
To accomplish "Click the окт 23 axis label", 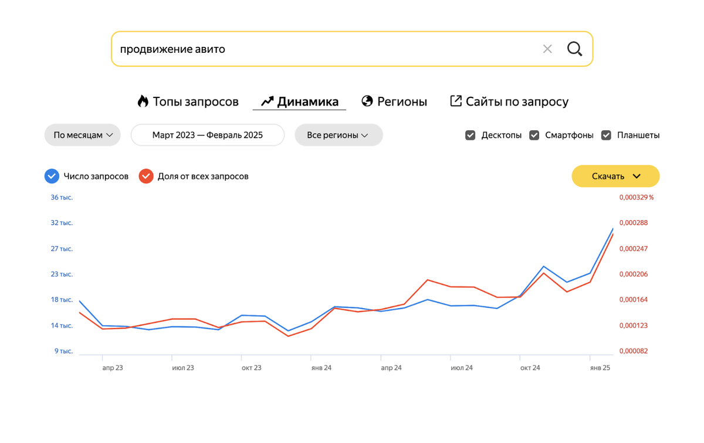I will coord(252,368).
